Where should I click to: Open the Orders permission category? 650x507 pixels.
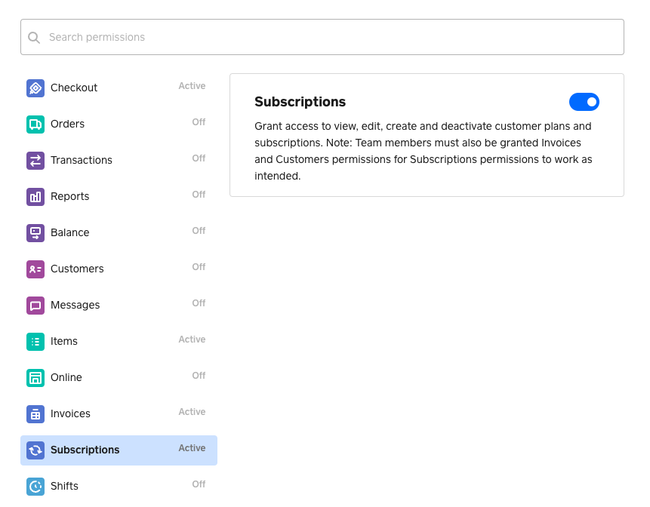[67, 124]
